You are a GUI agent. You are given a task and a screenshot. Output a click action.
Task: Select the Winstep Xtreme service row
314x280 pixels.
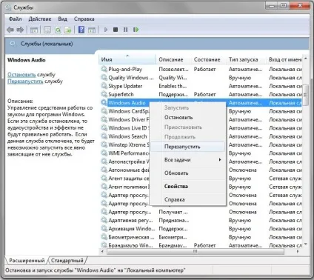click(201, 144)
